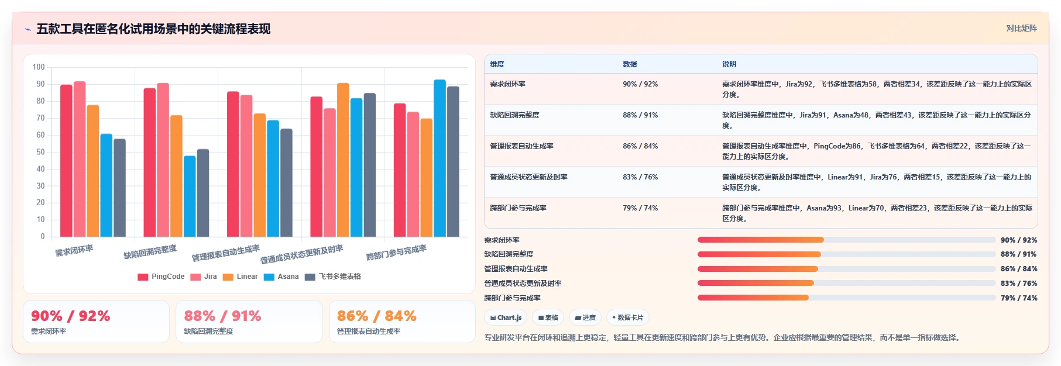Click the 普通成员状态更新及时率 x-axis label on the chart
Screen dimensions: 1061x366
point(302,254)
